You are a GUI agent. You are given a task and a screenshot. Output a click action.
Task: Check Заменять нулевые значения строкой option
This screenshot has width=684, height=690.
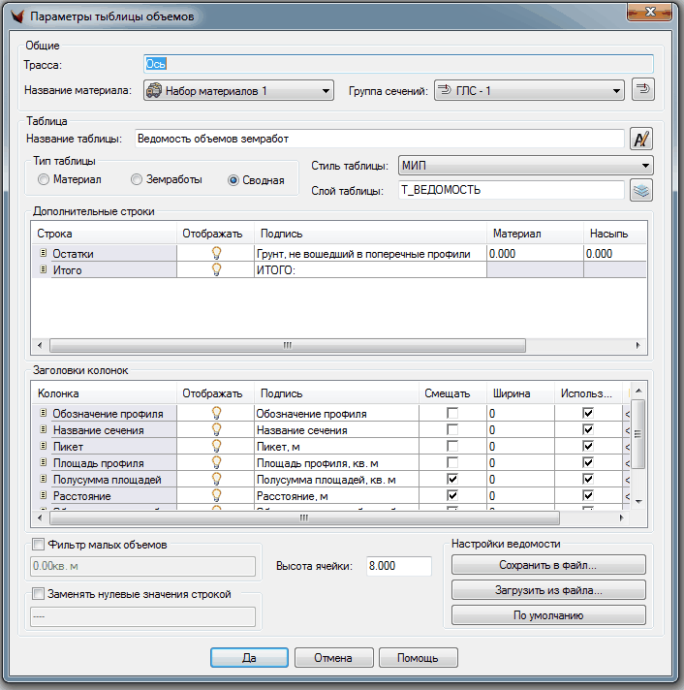(x=39, y=594)
